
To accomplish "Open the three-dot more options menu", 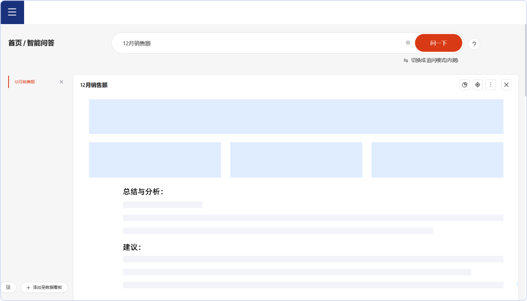I will (490, 85).
